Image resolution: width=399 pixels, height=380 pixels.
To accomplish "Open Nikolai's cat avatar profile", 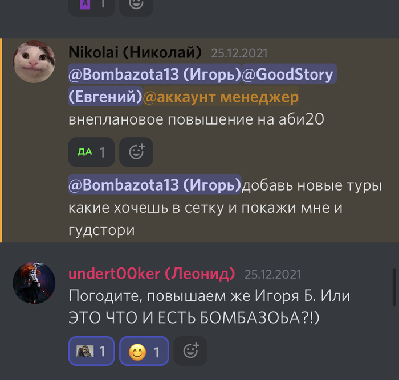I will point(34,62).
